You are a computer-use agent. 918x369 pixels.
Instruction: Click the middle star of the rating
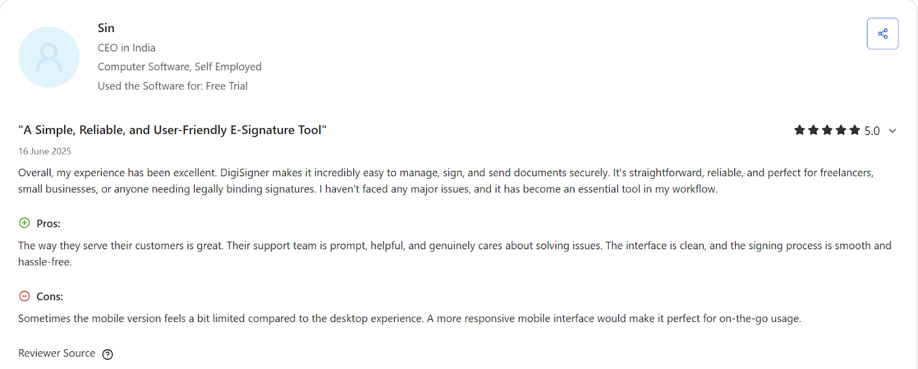[x=827, y=130]
